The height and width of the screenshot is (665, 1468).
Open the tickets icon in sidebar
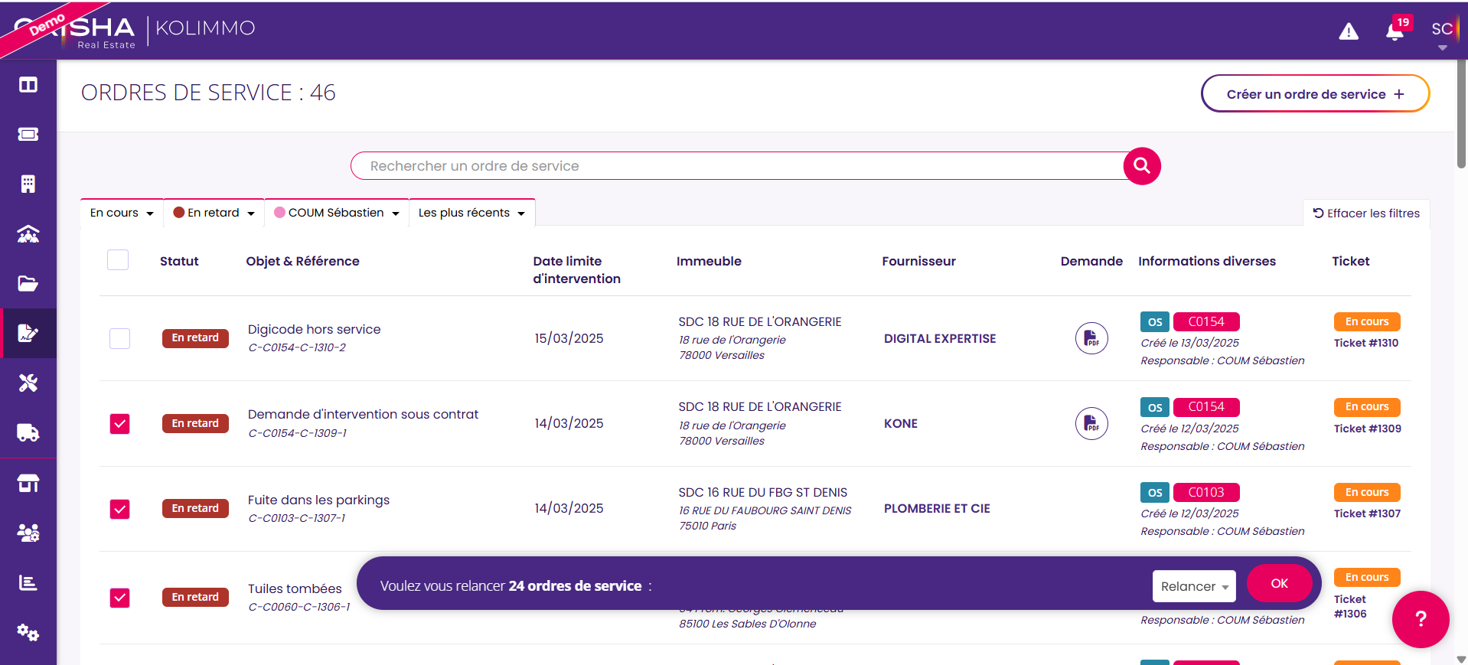pyautogui.click(x=28, y=135)
